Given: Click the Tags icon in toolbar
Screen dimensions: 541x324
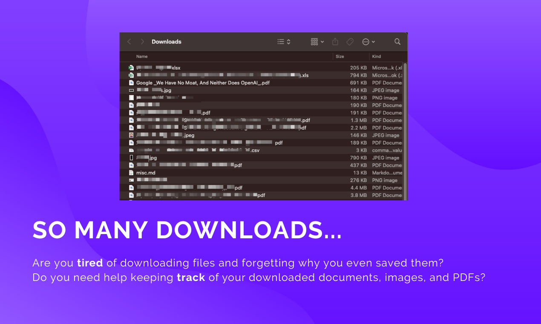Looking at the screenshot, I should point(350,42).
